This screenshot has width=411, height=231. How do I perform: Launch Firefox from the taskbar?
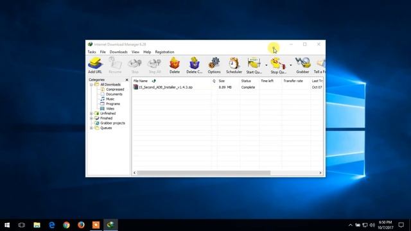[x=81, y=225]
